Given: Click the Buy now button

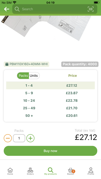Looking at the screenshot, I should pos(50,151).
